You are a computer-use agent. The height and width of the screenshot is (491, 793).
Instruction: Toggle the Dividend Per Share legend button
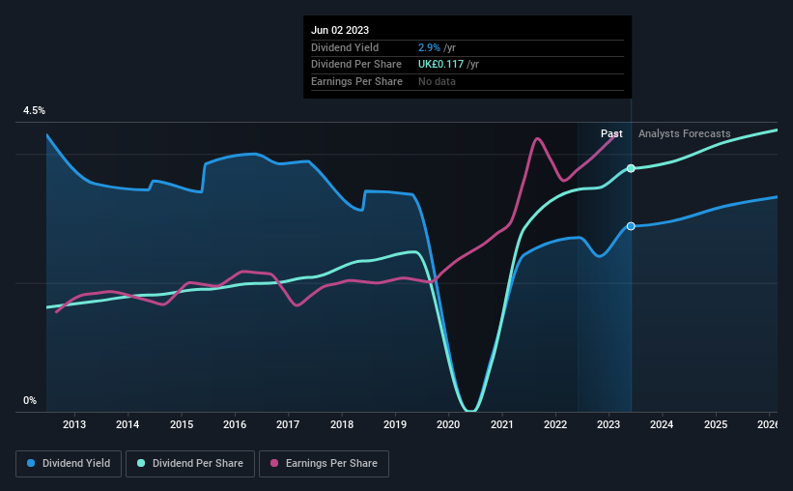(190, 464)
